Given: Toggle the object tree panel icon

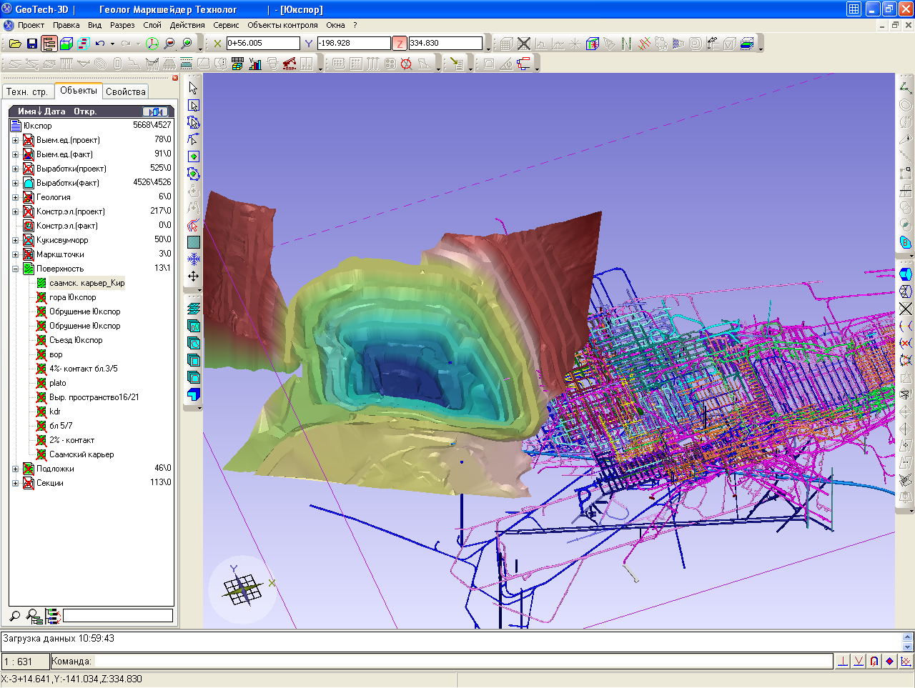Looking at the screenshot, I should (x=49, y=44).
